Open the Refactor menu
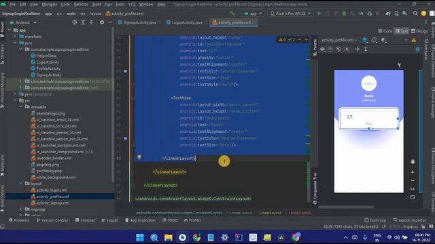The width and height of the screenshot is (435, 244). (81, 4)
